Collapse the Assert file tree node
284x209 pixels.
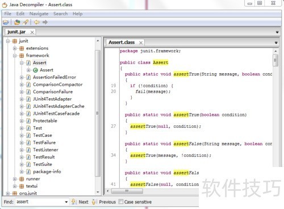coord(22,62)
